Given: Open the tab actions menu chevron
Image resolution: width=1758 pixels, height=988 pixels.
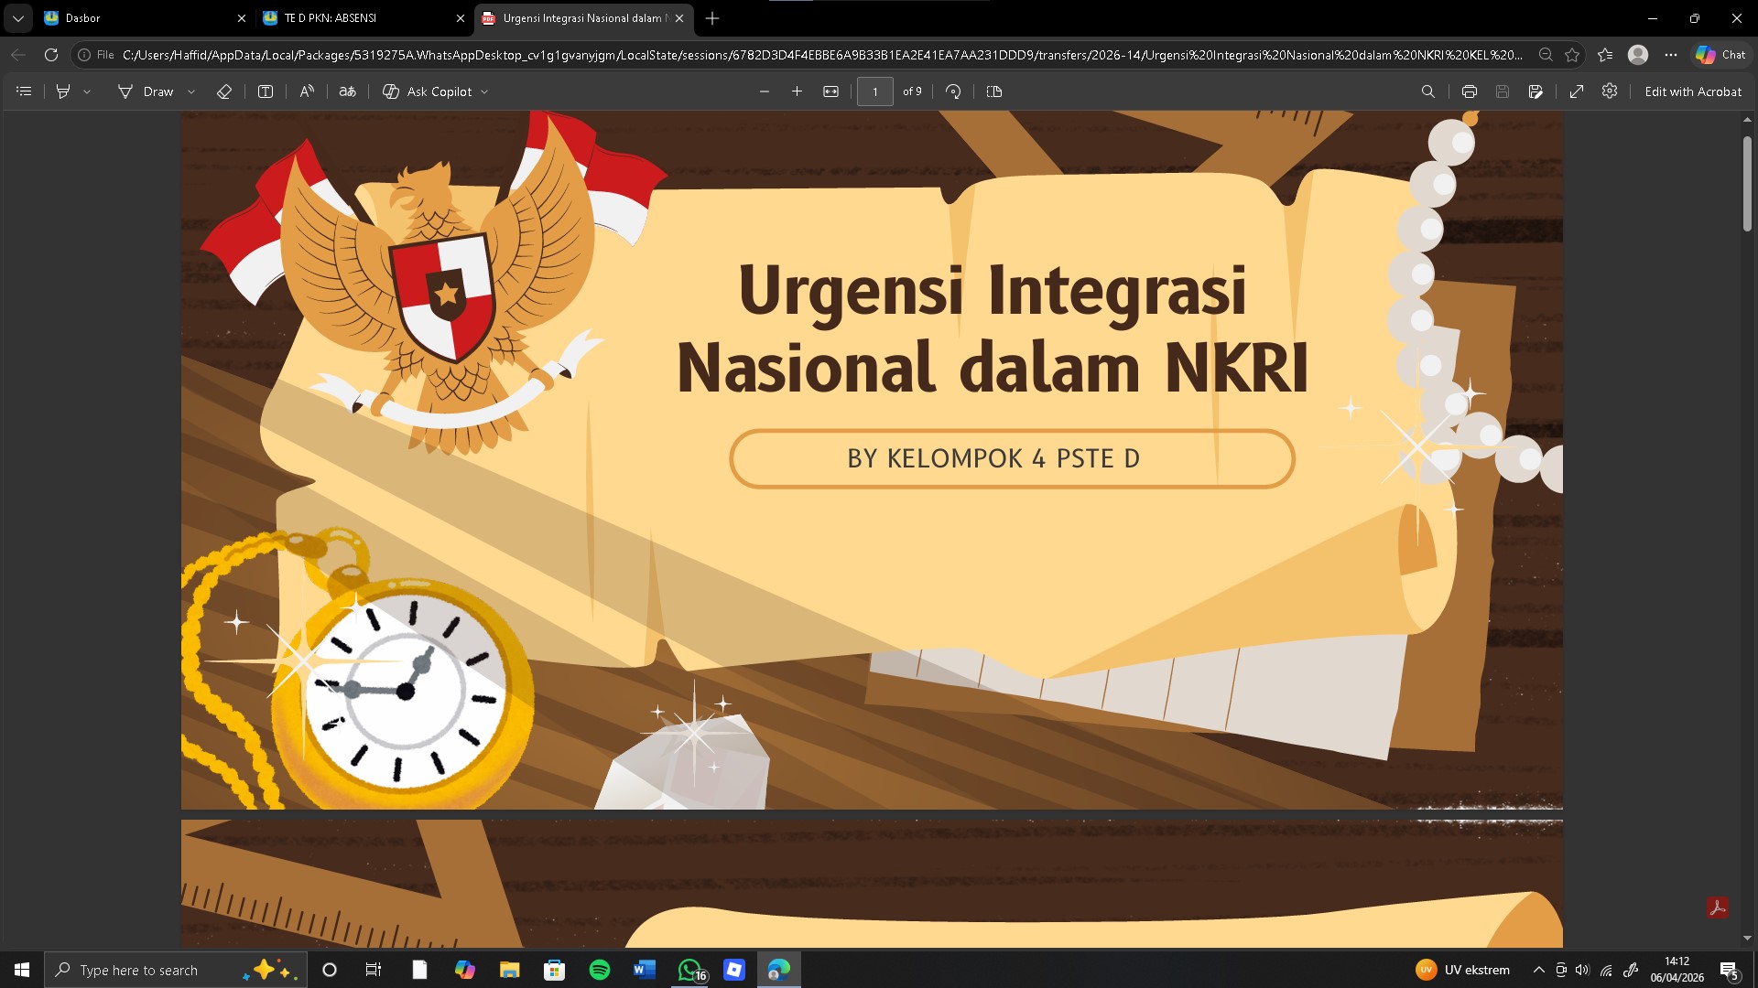Looking at the screenshot, I should tap(17, 18).
